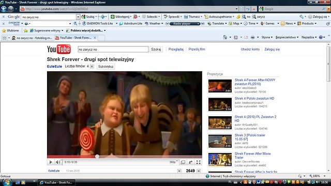The width and height of the screenshot is (331, 186).
Task: Click the YouTube logo
Action: (59, 50)
